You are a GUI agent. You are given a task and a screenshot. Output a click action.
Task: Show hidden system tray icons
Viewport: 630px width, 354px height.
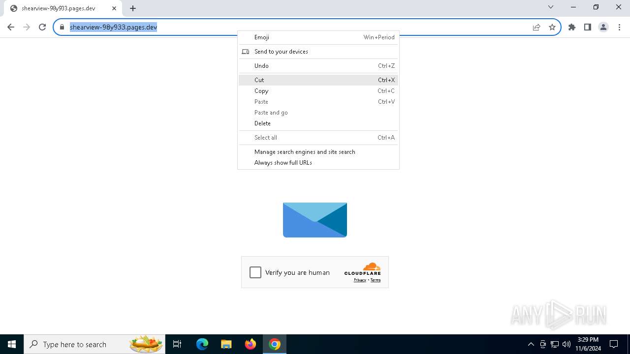531,344
